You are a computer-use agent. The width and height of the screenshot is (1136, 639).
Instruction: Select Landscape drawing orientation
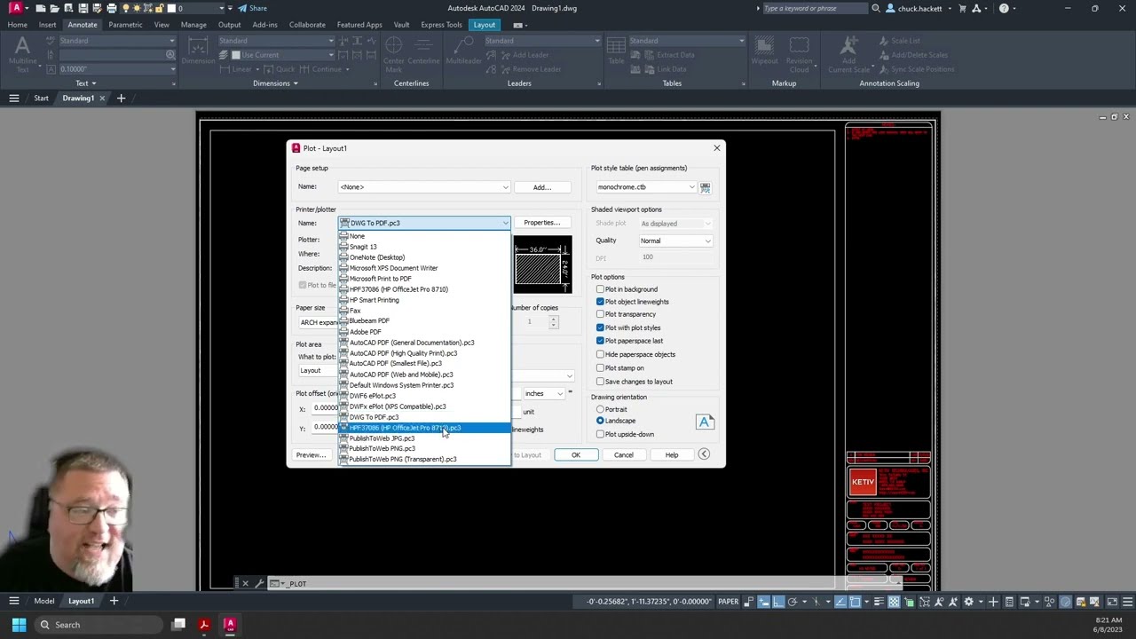point(601,421)
